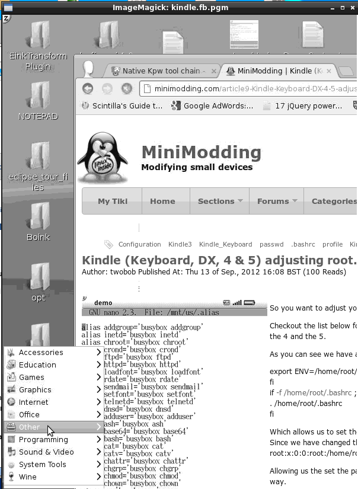Follow the Kindle_Keyboard tag link
Image resolution: width=358 pixels, height=489 pixels.
point(225,244)
